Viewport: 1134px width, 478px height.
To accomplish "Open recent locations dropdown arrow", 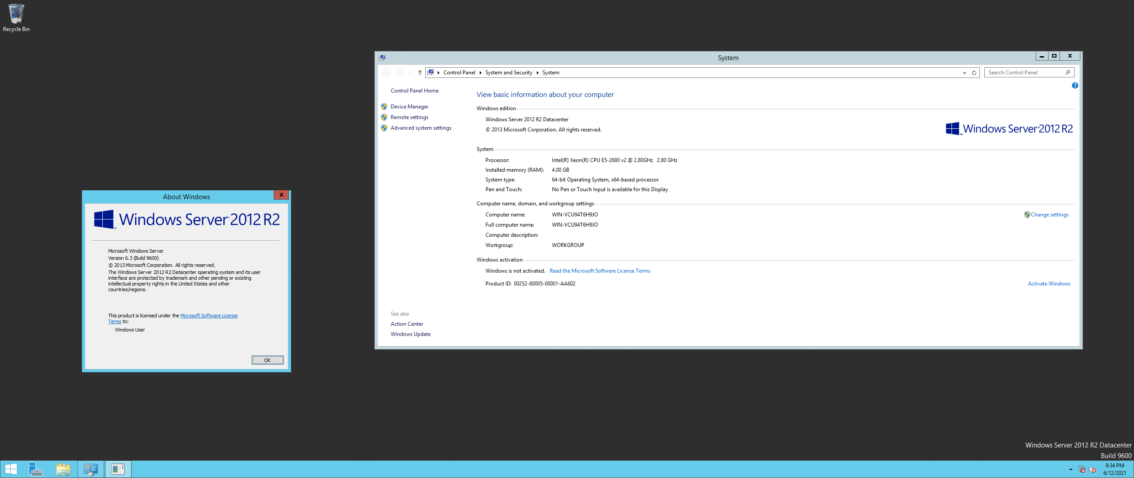I will [x=410, y=73].
